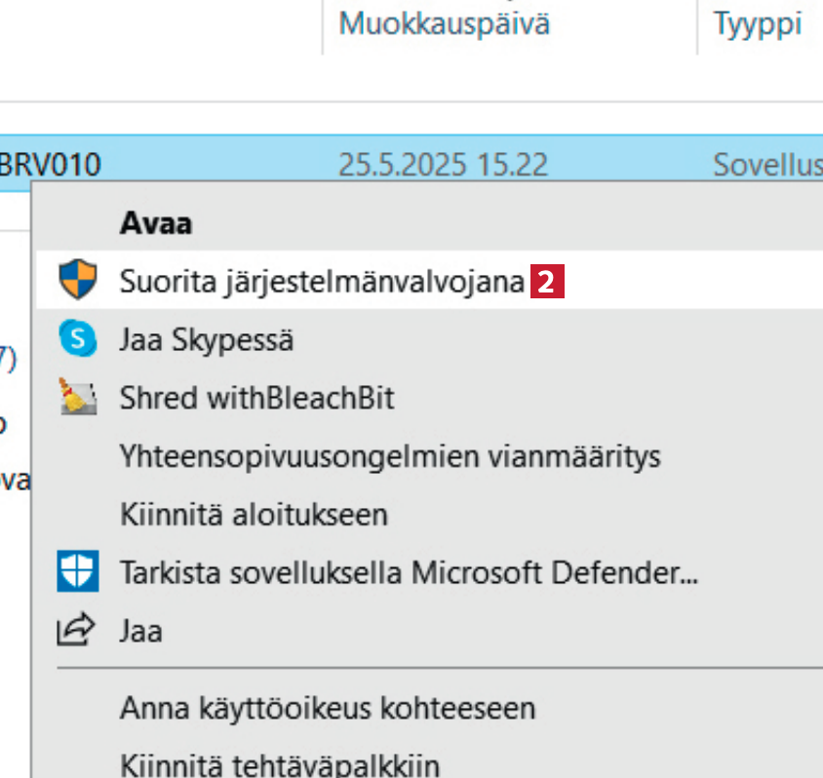Click the 25.5.2025 15.22 date cell
The width and height of the screenshot is (823, 778).
(443, 165)
